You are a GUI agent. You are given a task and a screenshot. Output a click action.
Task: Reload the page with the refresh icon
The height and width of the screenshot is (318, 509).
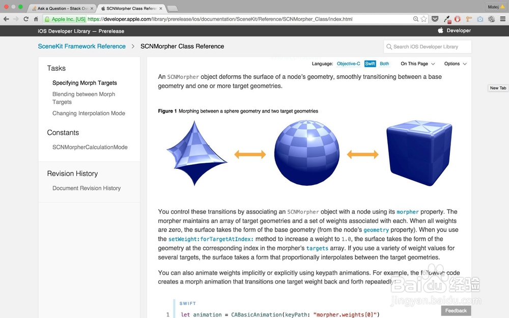coord(26,19)
